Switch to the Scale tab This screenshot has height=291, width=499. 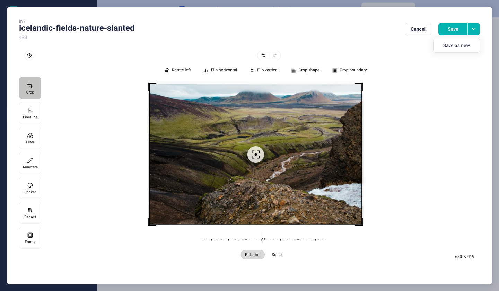(x=277, y=255)
